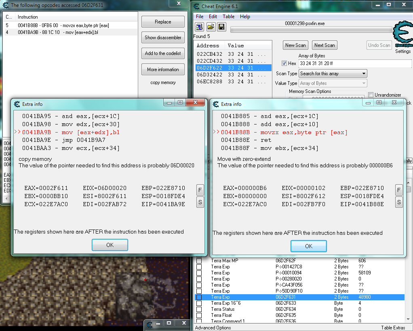Click the Next Scan button

click(x=324, y=45)
